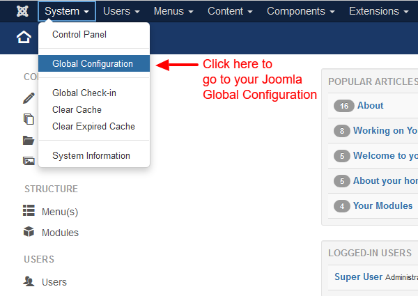Expand the Menus dropdown
Image resolution: width=418 pixels, height=296 pixels.
tap(173, 11)
